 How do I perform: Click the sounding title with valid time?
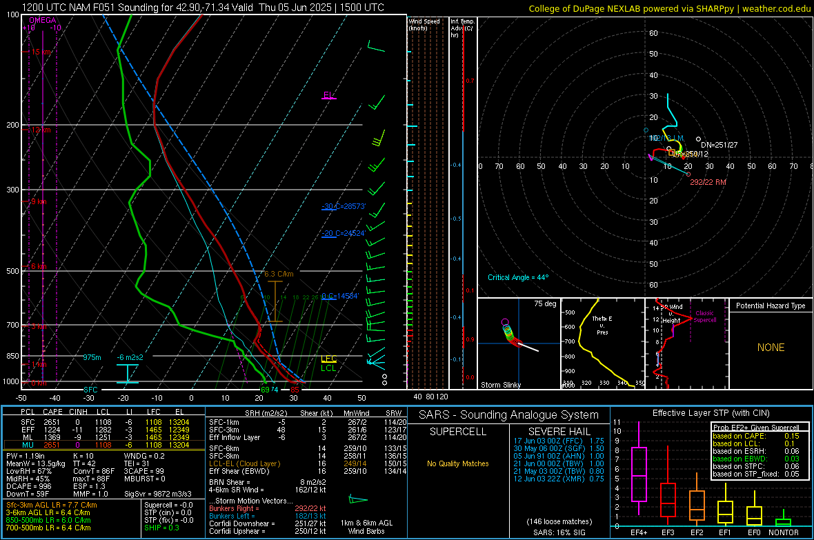pyautogui.click(x=203, y=8)
